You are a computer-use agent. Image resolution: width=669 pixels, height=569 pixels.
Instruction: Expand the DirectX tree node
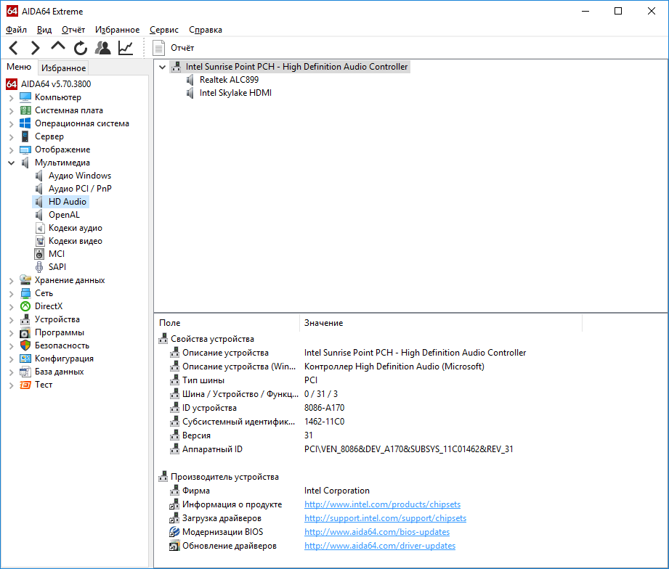(x=11, y=306)
